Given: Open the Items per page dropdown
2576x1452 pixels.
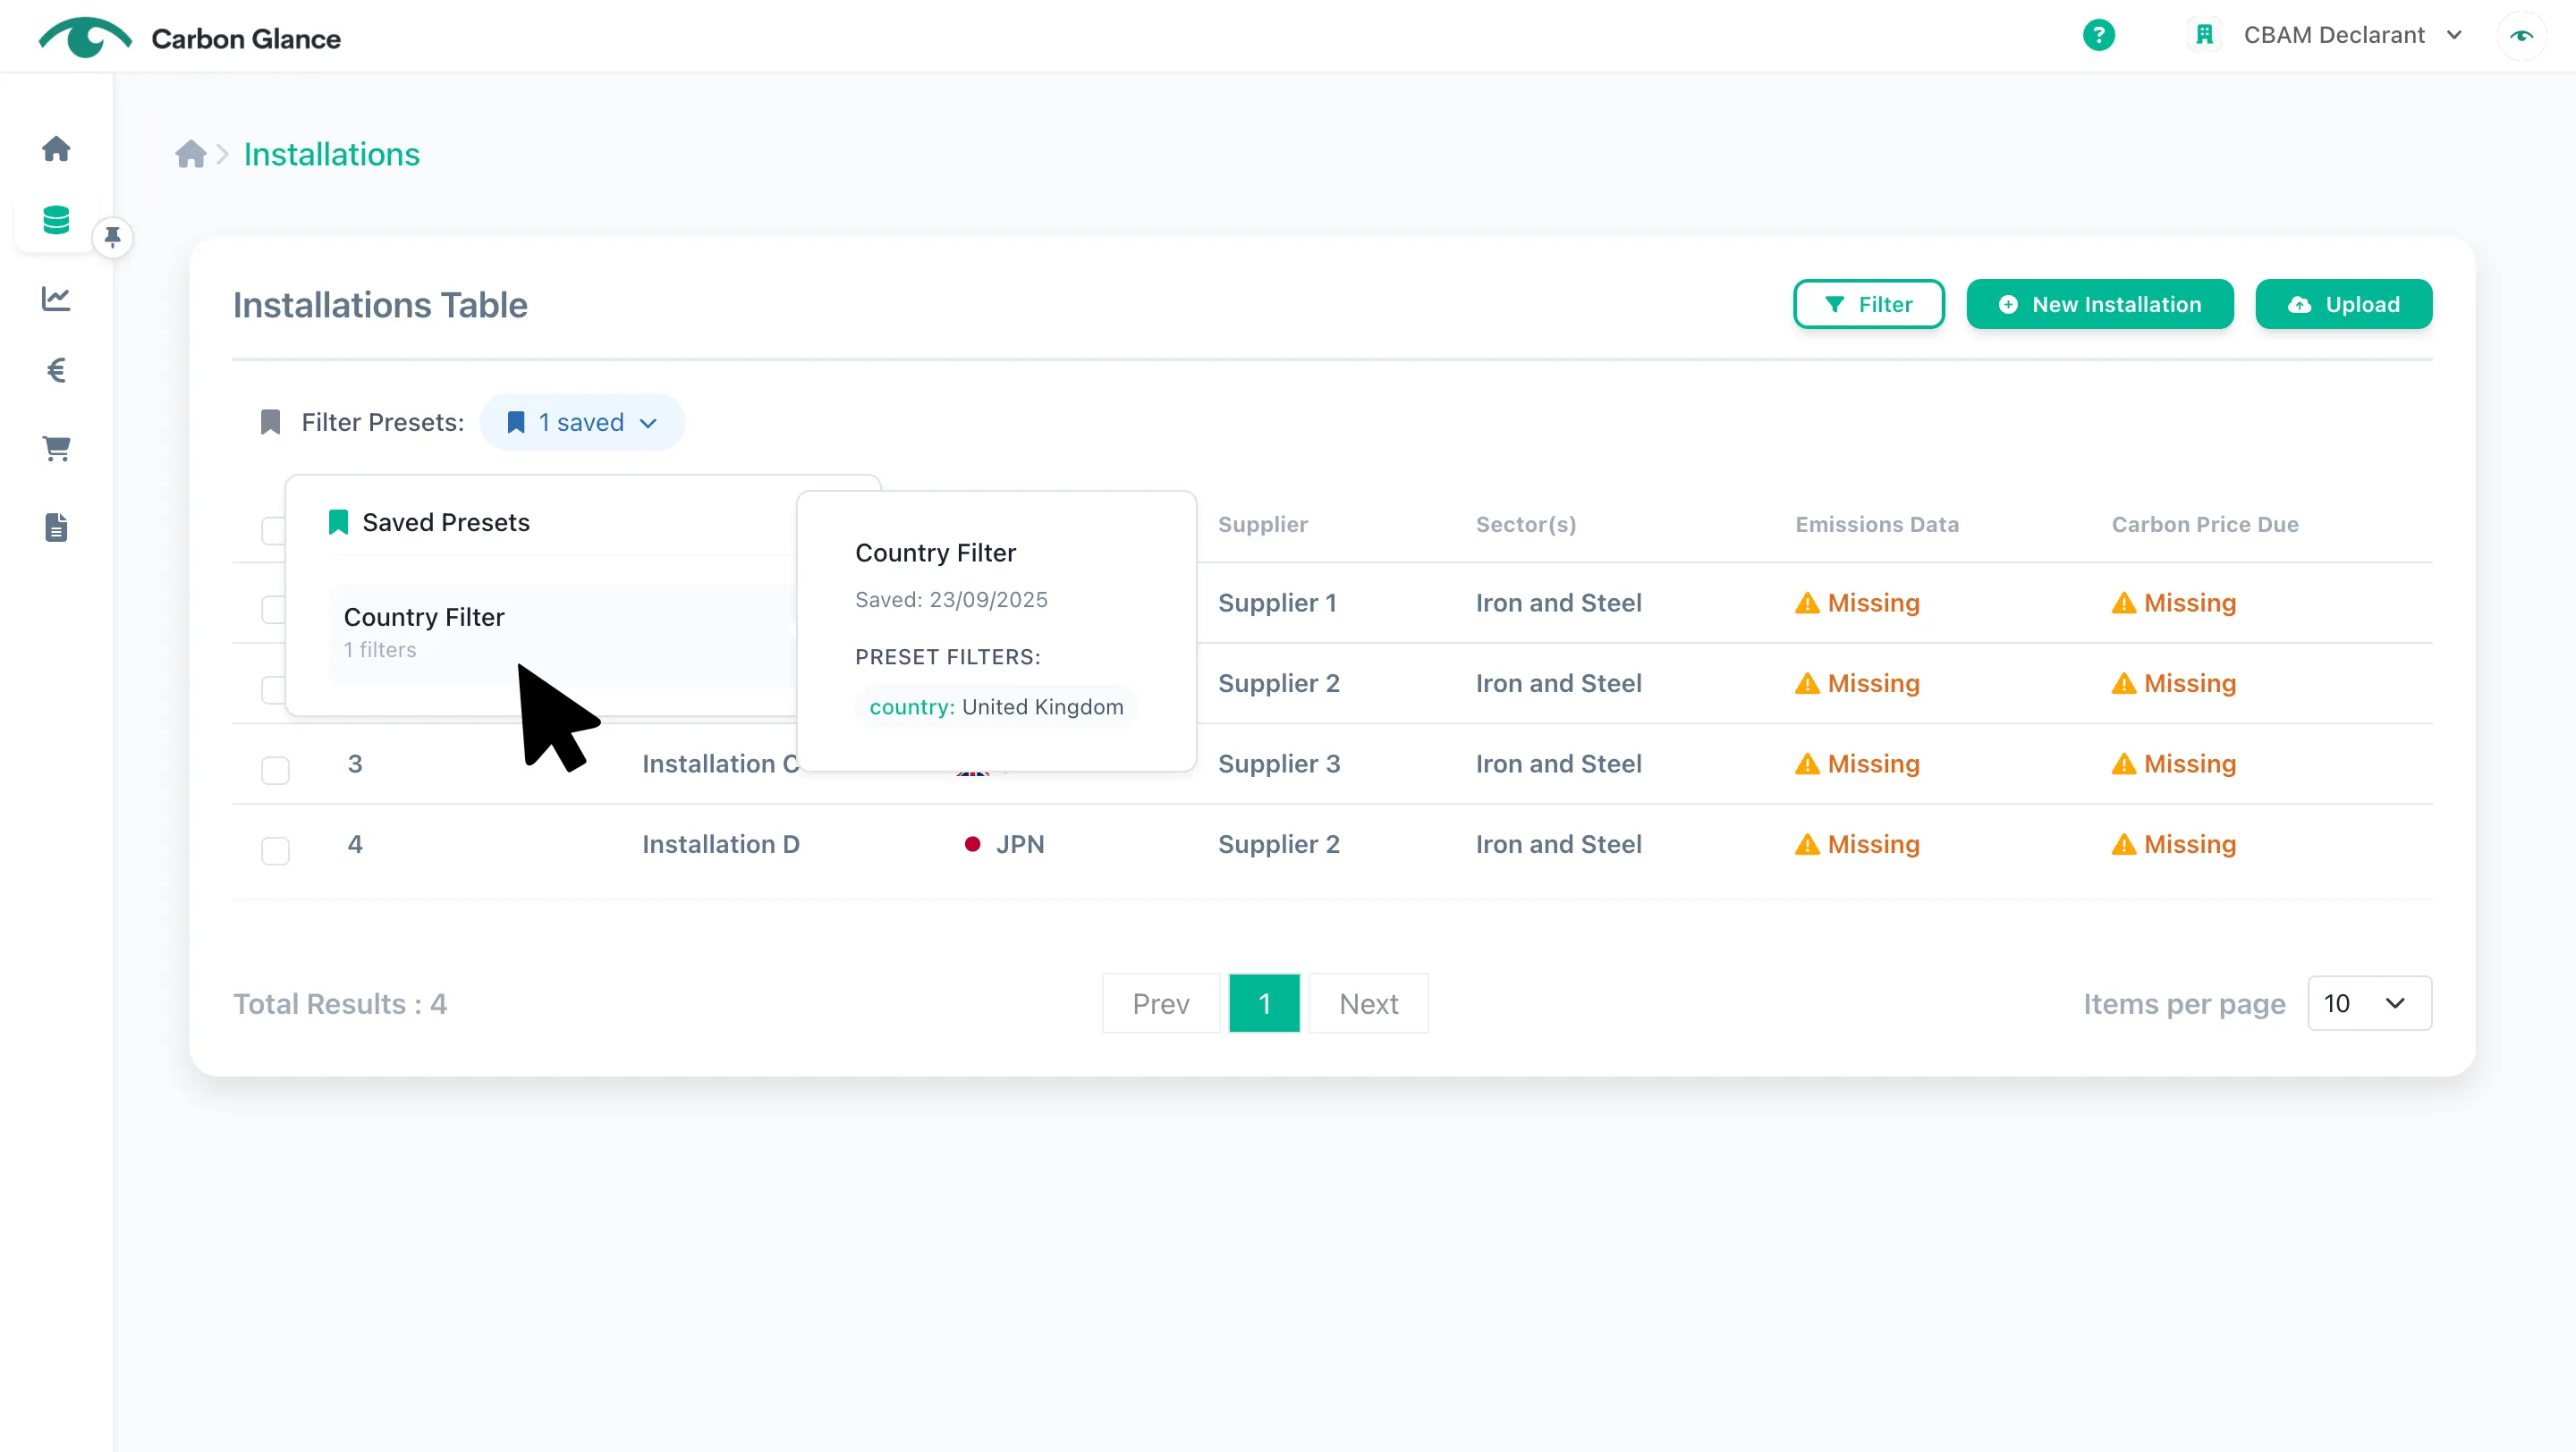Looking at the screenshot, I should coord(2369,1002).
